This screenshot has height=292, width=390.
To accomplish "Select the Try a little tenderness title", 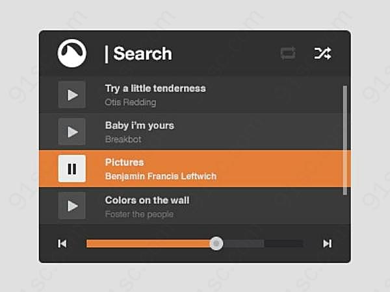I will [x=155, y=88].
